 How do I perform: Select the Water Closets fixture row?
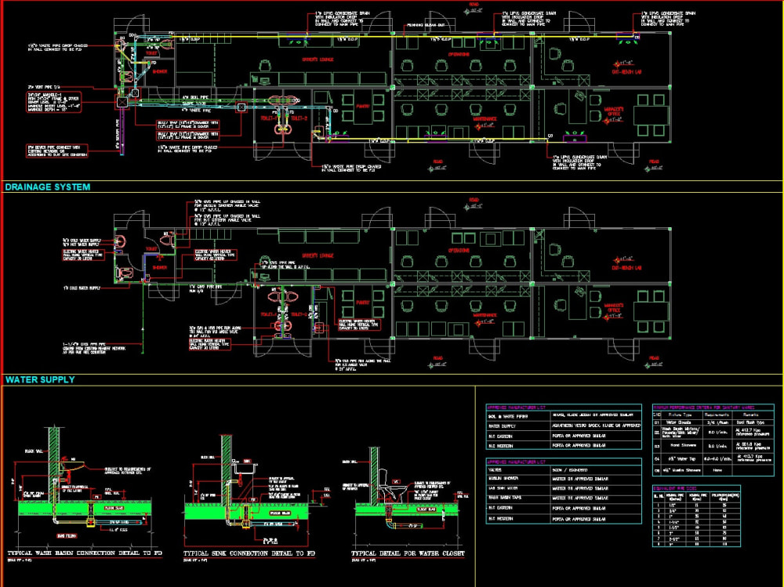point(713,422)
